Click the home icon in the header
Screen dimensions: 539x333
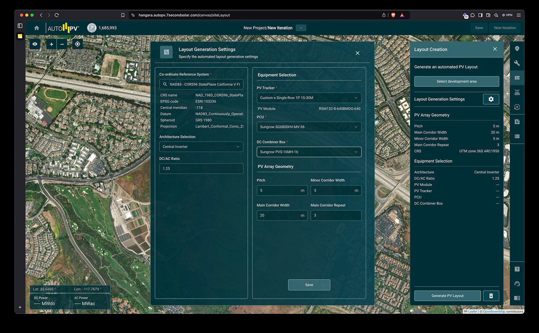pos(37,28)
